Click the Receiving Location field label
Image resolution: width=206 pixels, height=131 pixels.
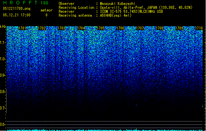point(76,8)
